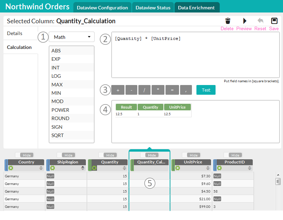Viewport: 283px width, 220px height.
Task: Hide the ProductID column
Action: coord(235,155)
